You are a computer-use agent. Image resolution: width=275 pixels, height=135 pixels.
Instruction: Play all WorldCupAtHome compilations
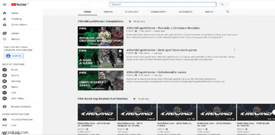tap(137, 21)
